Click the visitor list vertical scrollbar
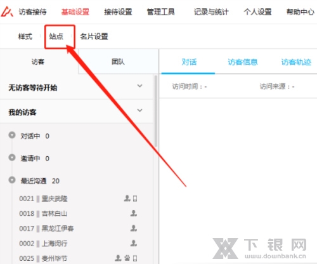The height and width of the screenshot is (264, 317). point(156,111)
